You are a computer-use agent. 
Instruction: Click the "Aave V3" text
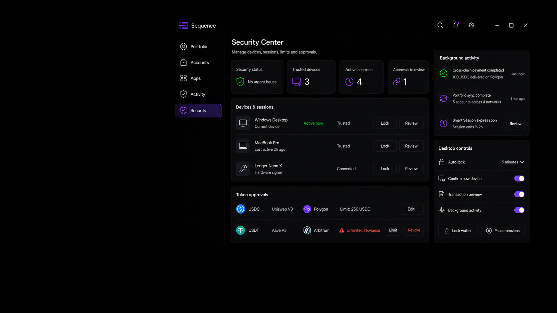coord(279,230)
